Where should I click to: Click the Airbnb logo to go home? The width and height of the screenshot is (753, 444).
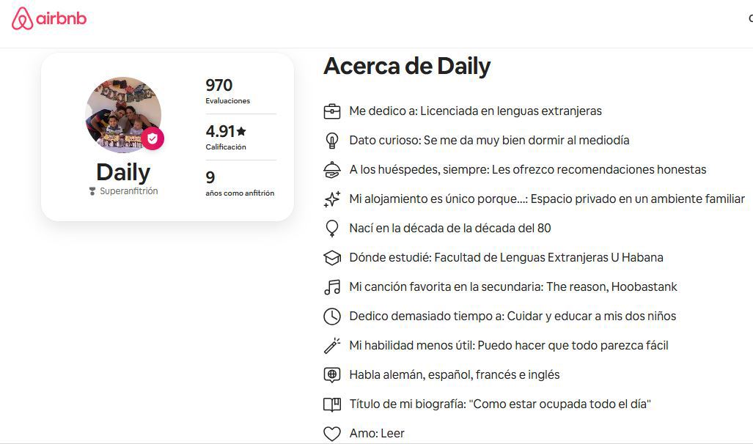click(x=49, y=19)
